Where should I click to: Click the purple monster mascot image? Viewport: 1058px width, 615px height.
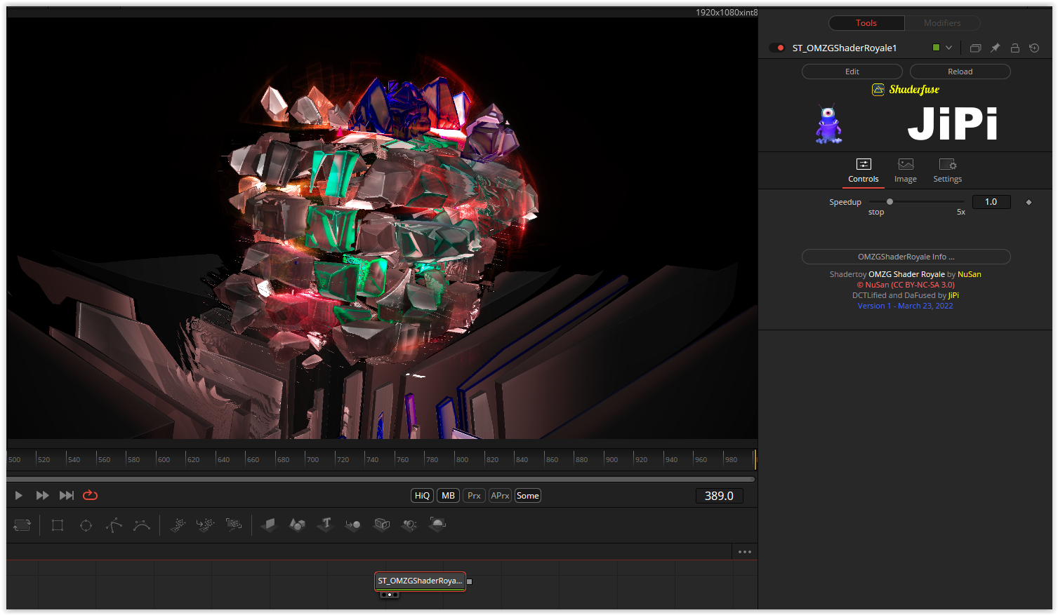(x=829, y=125)
